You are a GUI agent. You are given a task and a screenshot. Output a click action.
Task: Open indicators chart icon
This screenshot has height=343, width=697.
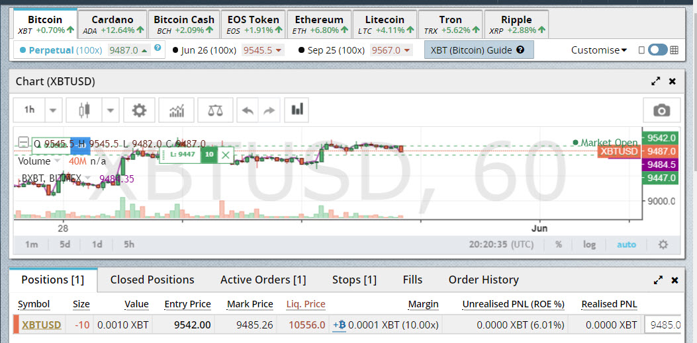(x=177, y=110)
